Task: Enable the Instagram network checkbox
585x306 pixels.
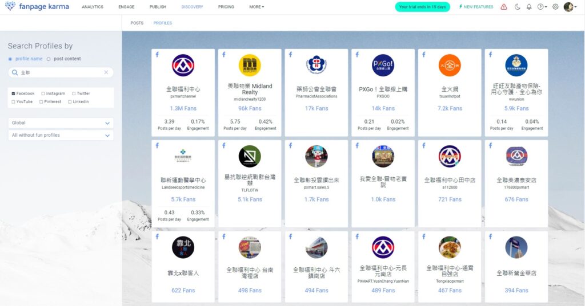Action: 43,93
